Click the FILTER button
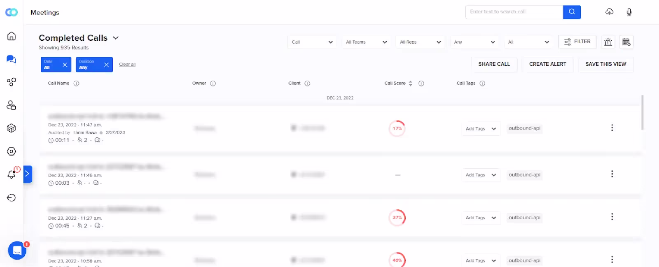 coord(577,42)
